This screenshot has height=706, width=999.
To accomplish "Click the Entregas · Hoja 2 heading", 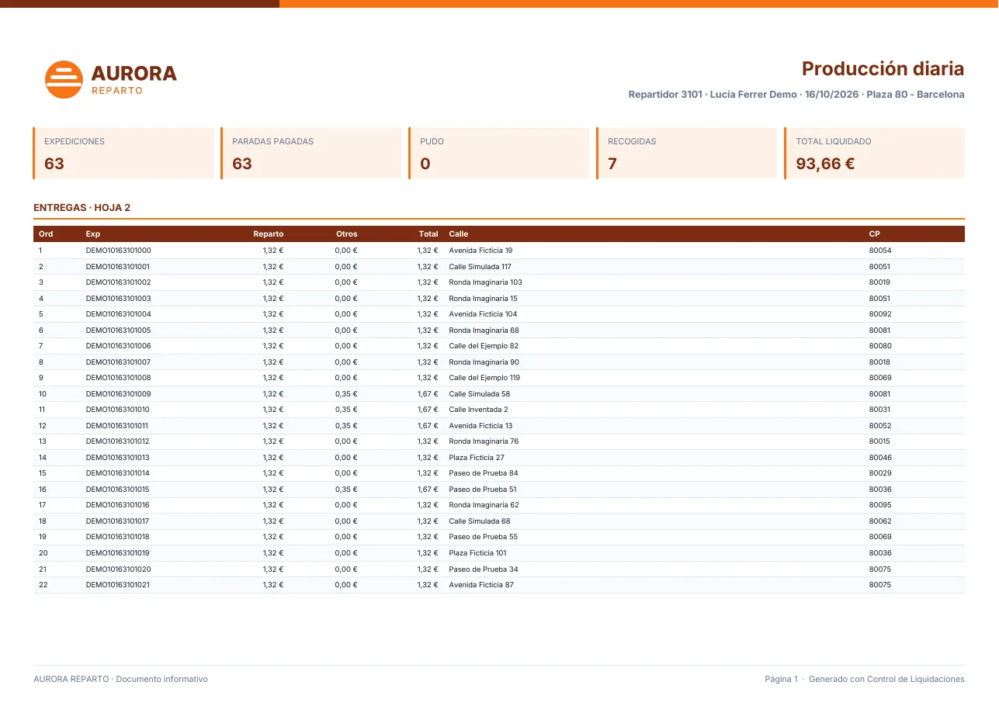I will (x=82, y=208).
